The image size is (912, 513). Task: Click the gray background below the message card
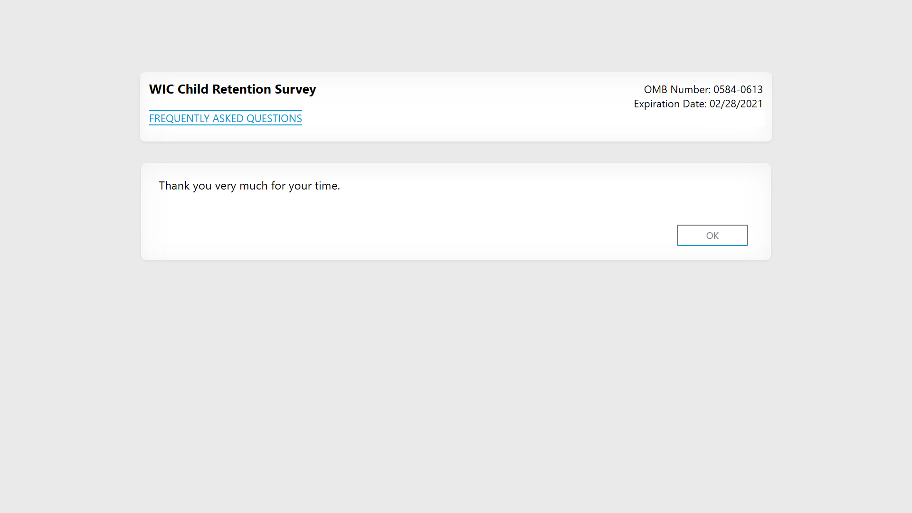click(456, 380)
